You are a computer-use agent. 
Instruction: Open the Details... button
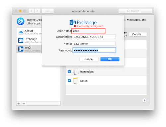click(x=138, y=34)
